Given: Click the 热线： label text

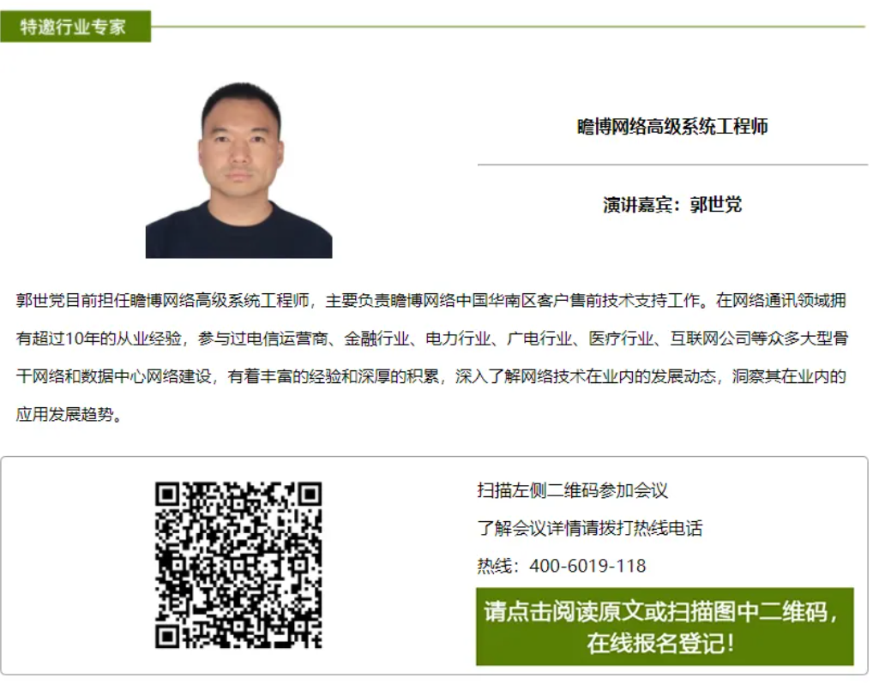Looking at the screenshot, I should [499, 566].
